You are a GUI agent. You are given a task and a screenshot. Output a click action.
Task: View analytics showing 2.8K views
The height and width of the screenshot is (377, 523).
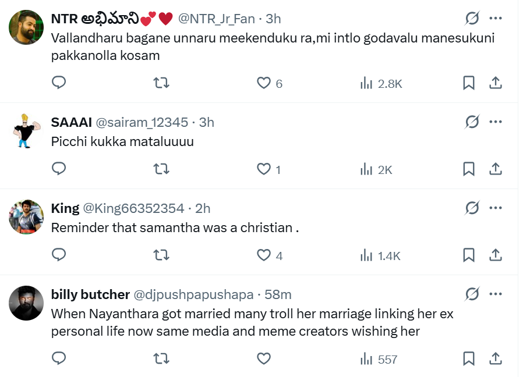(381, 84)
